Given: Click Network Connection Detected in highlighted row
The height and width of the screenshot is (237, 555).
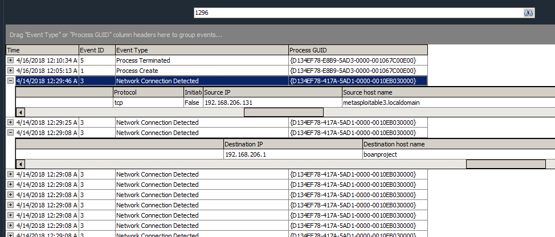Looking at the screenshot, I should click(202, 81).
